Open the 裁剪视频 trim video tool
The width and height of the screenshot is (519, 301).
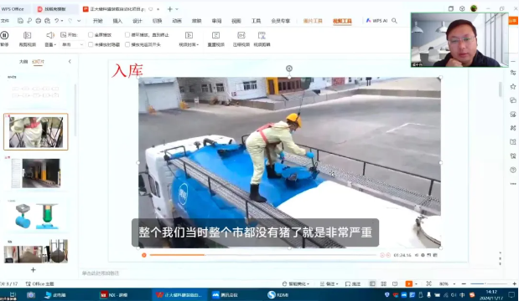point(27,38)
